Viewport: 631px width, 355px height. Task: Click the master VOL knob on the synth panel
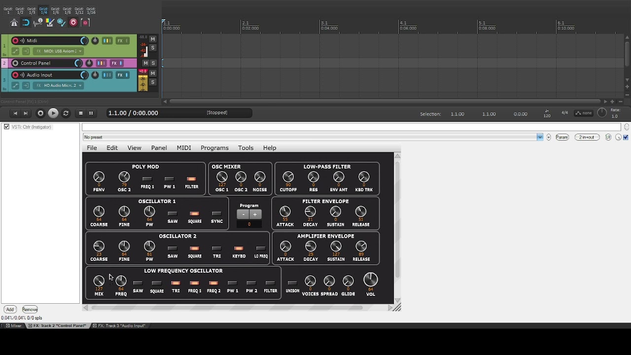tap(371, 280)
